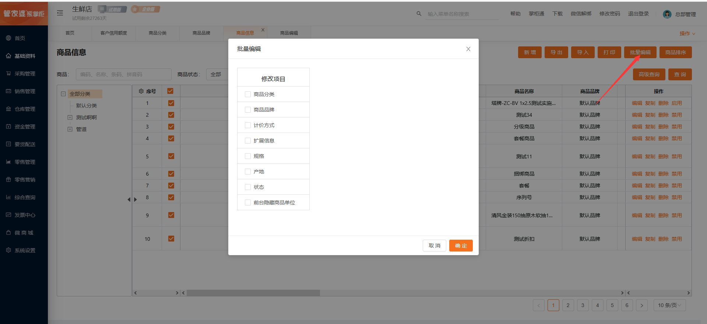Image resolution: width=707 pixels, height=324 pixels.
Task: Check the 商品品牌 modify option
Action: coord(248,110)
